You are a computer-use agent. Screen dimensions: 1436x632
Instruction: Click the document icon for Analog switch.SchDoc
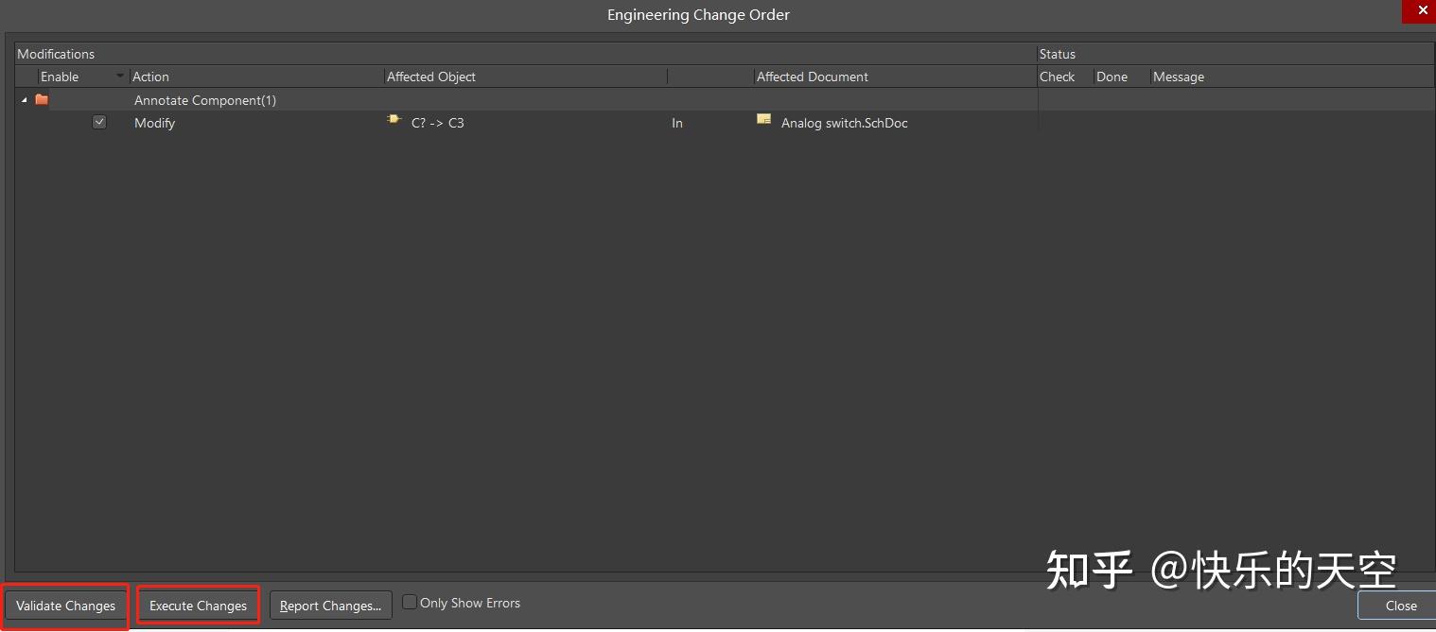(x=763, y=120)
